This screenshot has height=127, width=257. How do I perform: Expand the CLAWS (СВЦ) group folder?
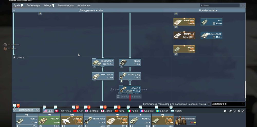[130, 80]
